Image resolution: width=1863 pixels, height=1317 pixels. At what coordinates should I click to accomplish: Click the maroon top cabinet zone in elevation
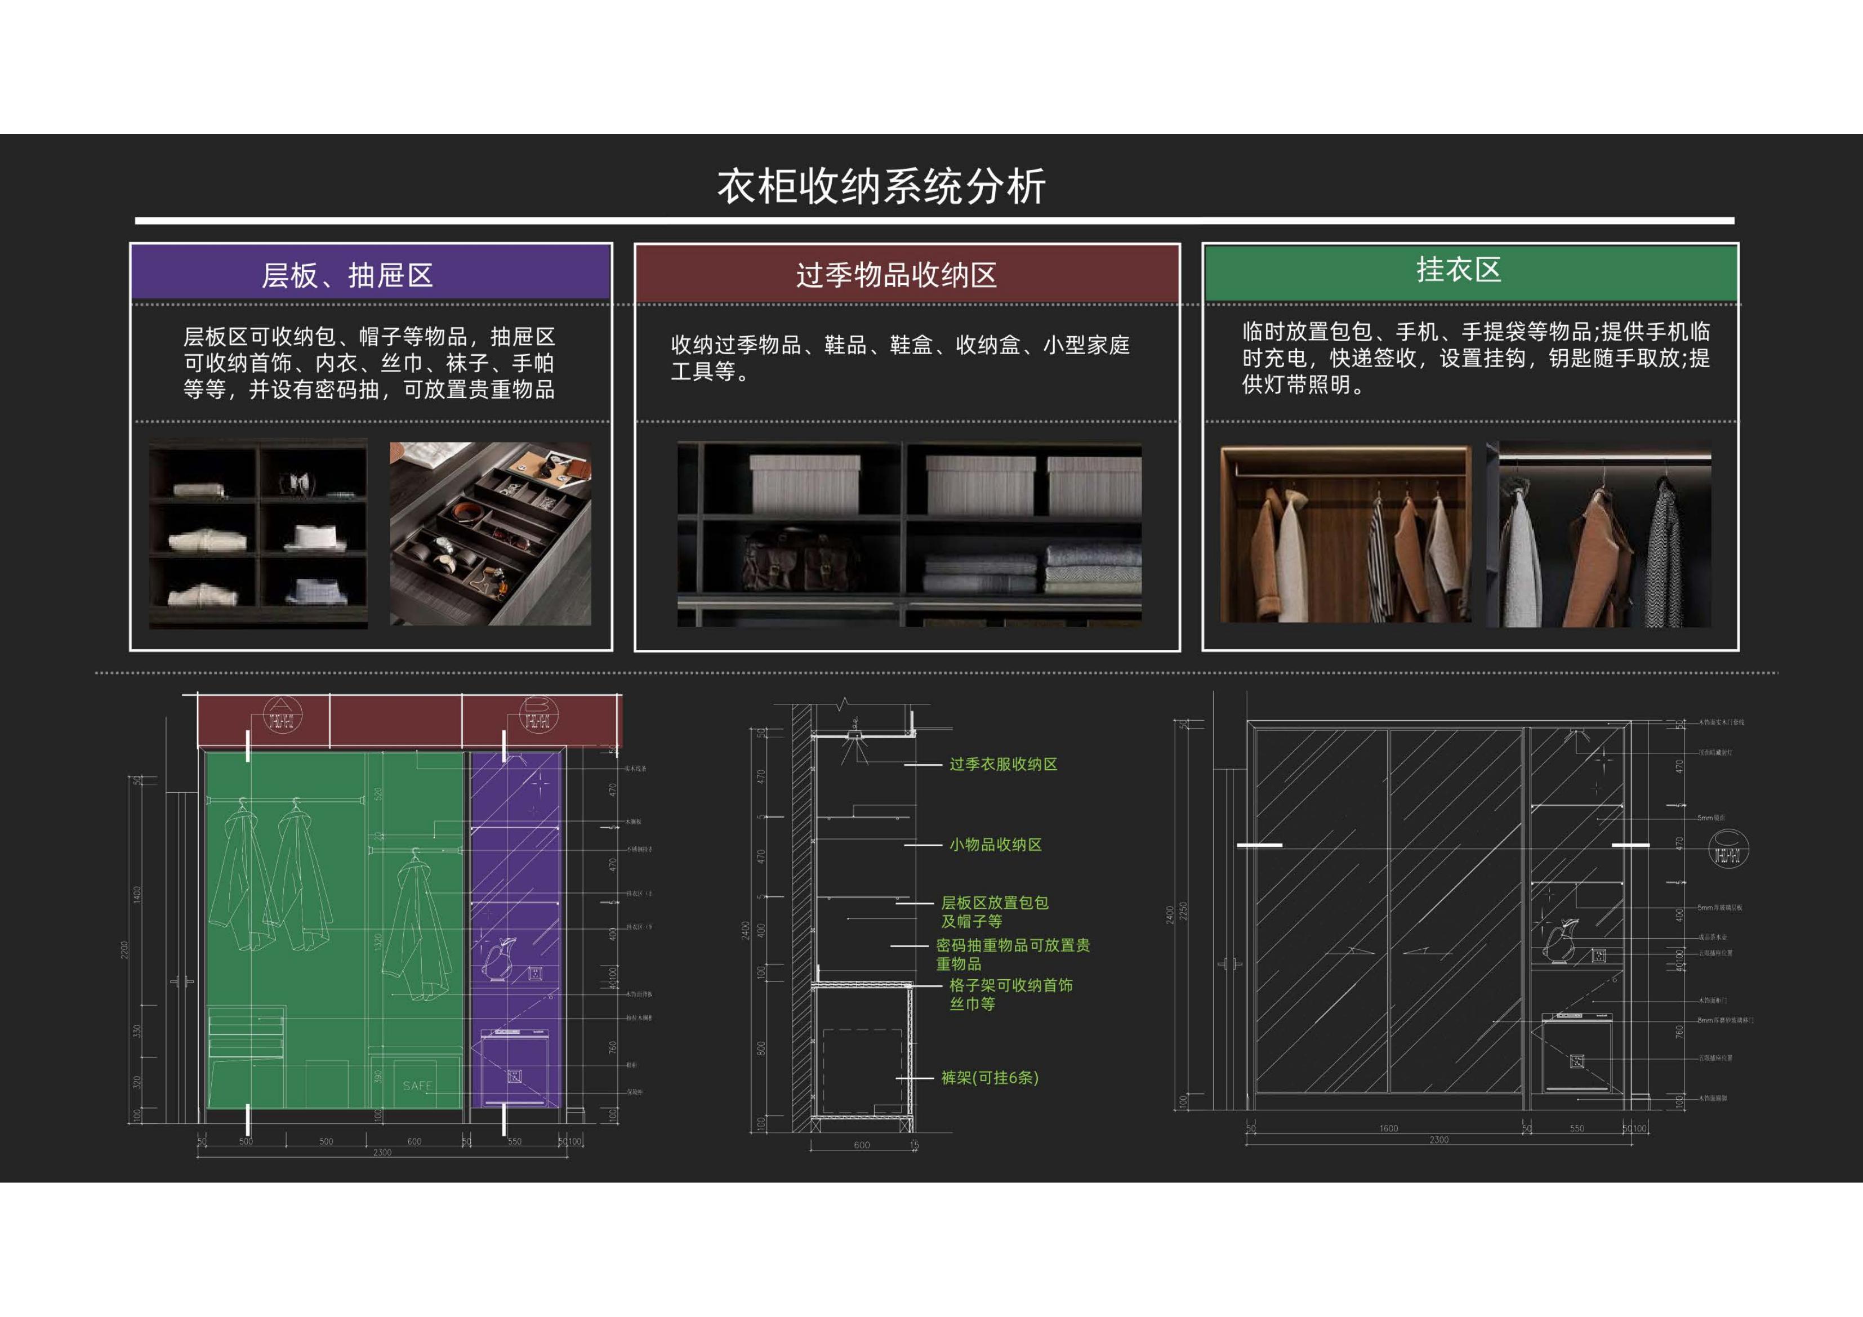(395, 721)
